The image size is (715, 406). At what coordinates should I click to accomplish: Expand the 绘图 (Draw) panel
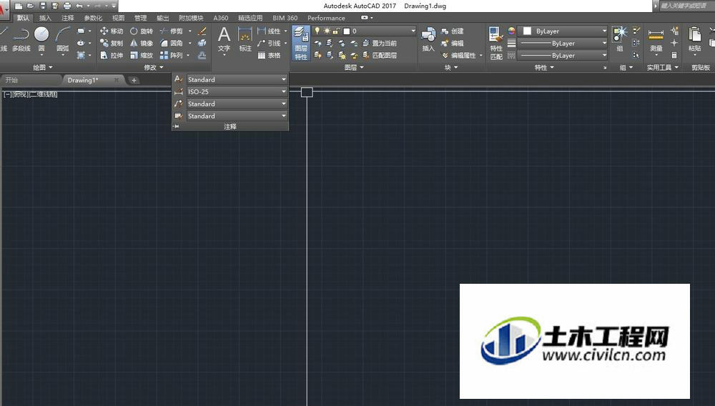click(x=43, y=67)
